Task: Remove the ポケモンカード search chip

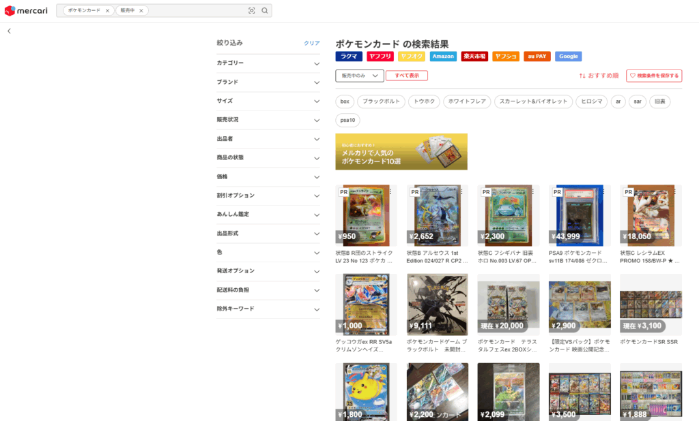Action: [107, 11]
